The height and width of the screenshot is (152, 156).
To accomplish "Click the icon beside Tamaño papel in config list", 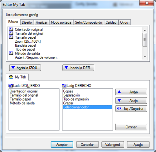I will click(x=11, y=37).
